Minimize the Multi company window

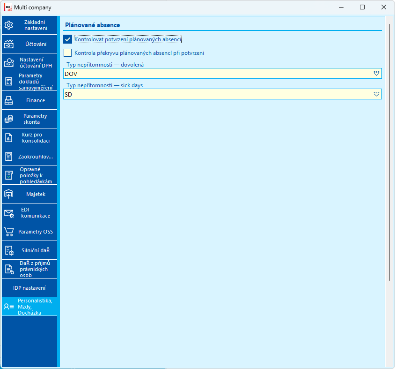(x=341, y=7)
